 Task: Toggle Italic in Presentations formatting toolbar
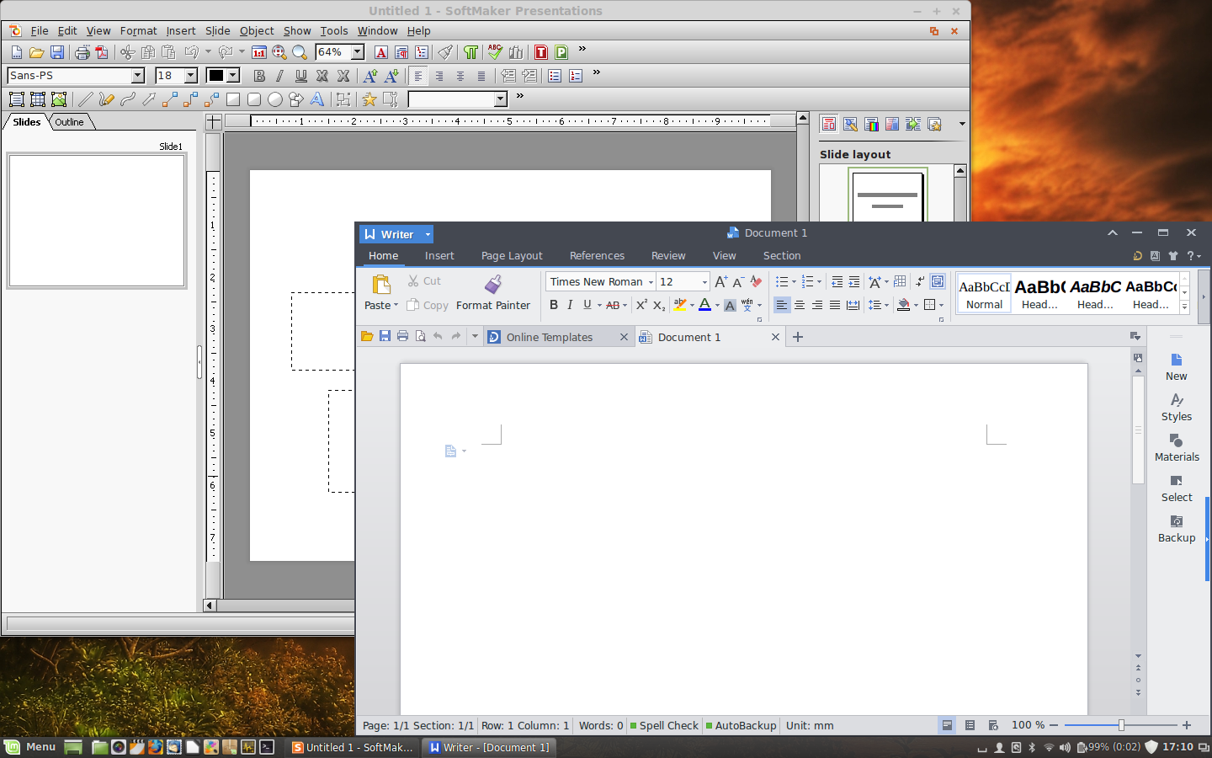pyautogui.click(x=279, y=76)
